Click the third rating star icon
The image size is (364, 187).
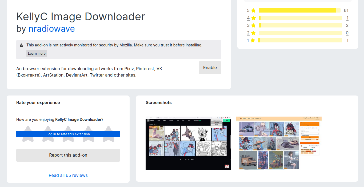[68, 134]
